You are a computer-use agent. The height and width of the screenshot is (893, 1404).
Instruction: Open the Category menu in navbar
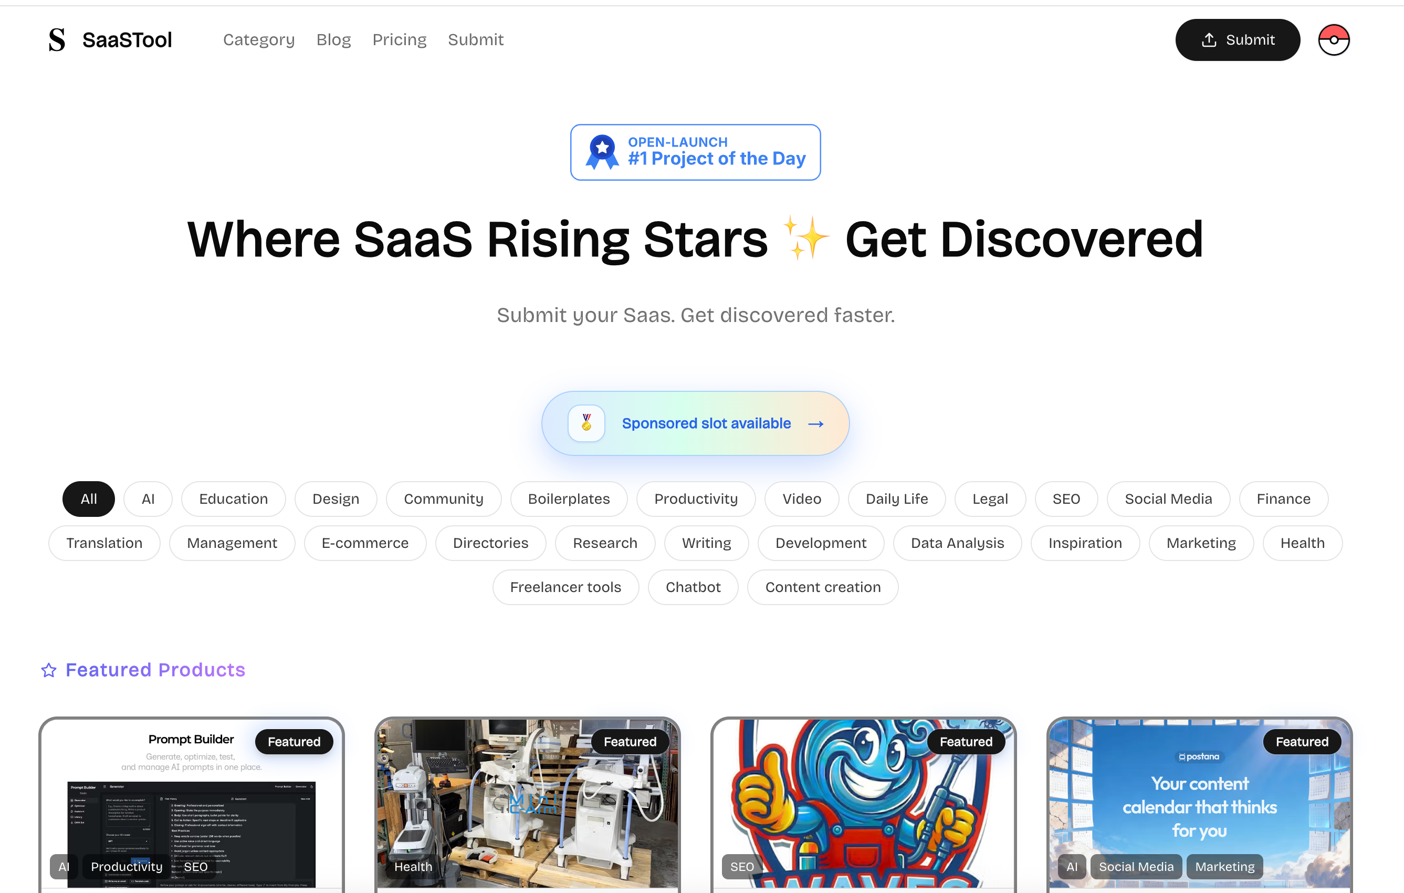click(259, 40)
